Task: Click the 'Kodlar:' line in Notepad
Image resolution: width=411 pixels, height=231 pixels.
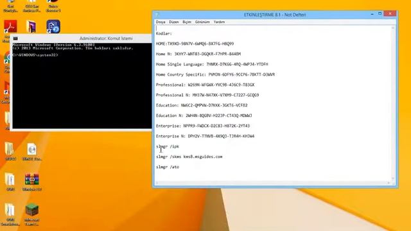Action: 164,33
